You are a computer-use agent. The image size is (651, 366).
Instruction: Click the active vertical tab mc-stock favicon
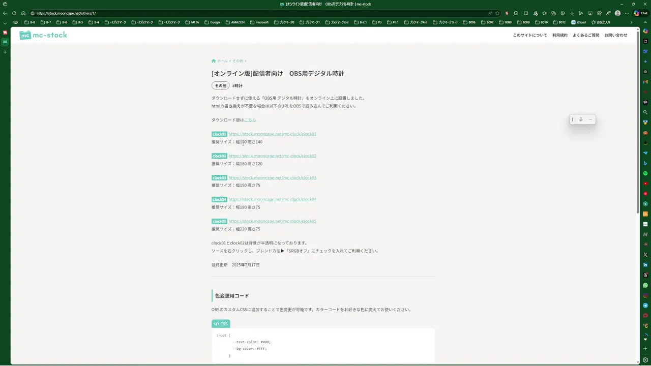[x=5, y=42]
